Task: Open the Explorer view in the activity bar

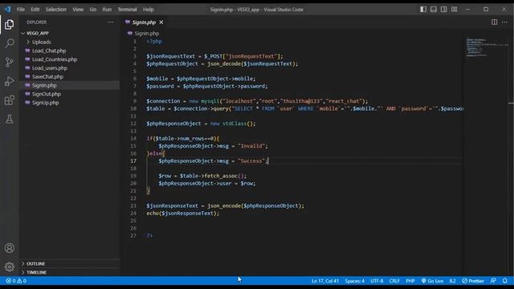Action: pyautogui.click(x=9, y=24)
